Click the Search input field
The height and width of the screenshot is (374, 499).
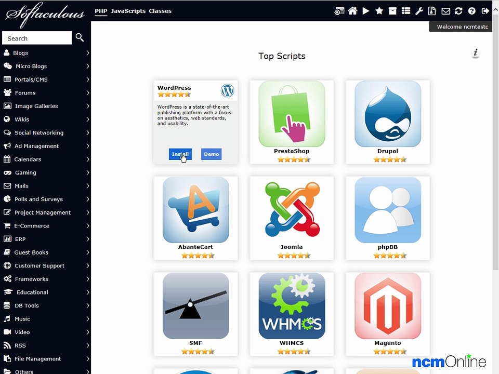(x=37, y=38)
